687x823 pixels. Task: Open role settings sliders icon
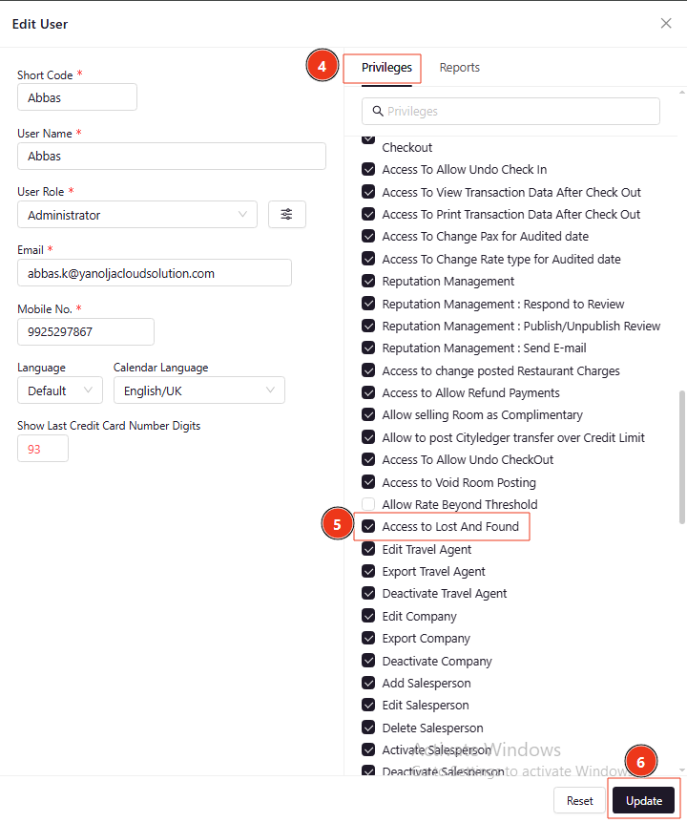286,214
